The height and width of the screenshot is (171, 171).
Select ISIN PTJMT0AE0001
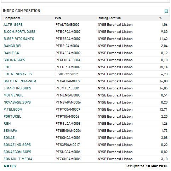pos(68,88)
